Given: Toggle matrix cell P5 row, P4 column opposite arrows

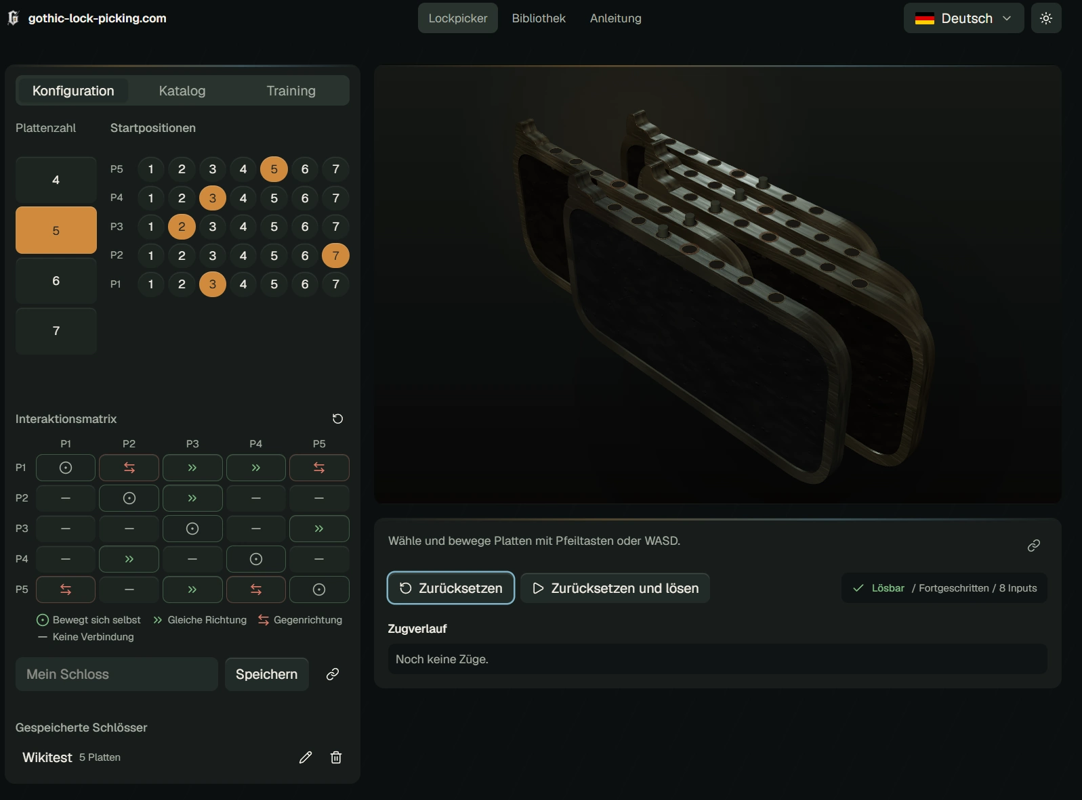Looking at the screenshot, I should [256, 590].
